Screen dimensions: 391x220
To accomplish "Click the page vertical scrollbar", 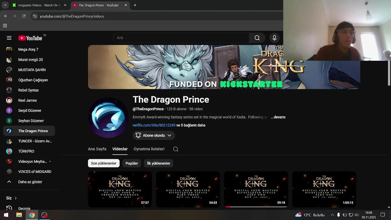I will 389,73.
